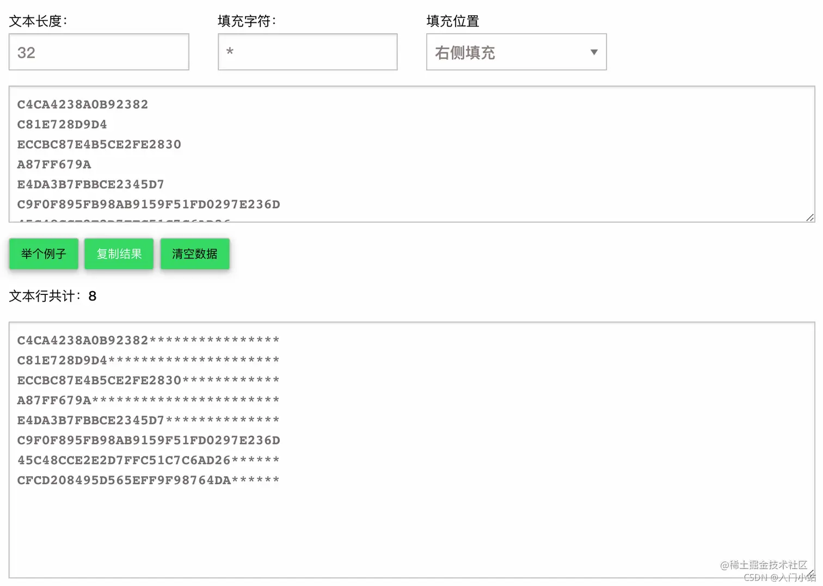Click the 复制结果 button
The height and width of the screenshot is (586, 823).
119,254
